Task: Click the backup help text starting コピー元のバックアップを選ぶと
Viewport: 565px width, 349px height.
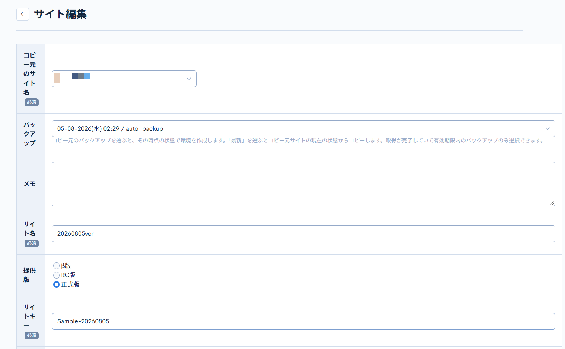Action: coord(298,141)
